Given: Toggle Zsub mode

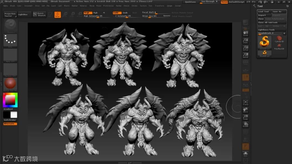Looking at the screenshot, I should [x=125, y=13].
